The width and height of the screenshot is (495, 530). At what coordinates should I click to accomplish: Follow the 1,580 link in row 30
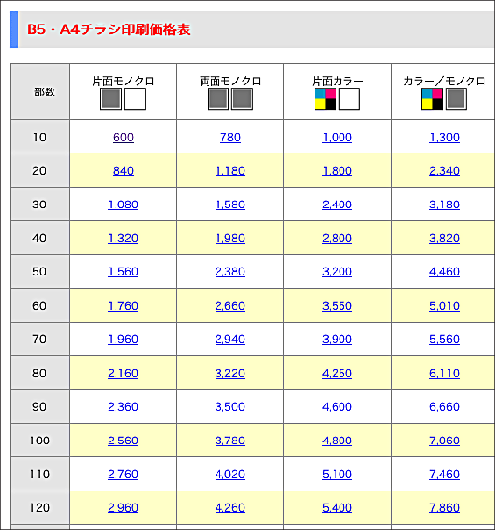230,205
